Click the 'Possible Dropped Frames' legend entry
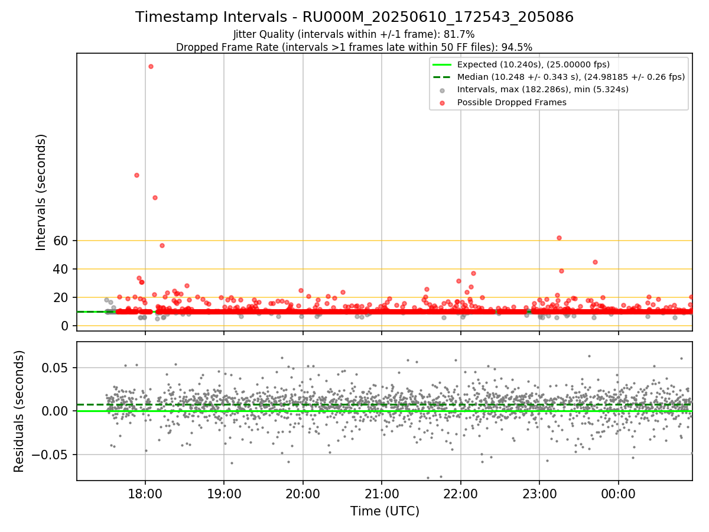Screen dimensions: 709x532 [x=512, y=102]
